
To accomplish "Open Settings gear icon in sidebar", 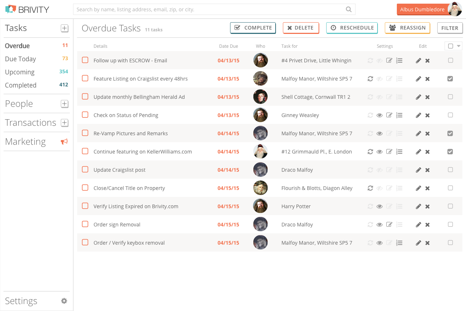I will (x=64, y=301).
